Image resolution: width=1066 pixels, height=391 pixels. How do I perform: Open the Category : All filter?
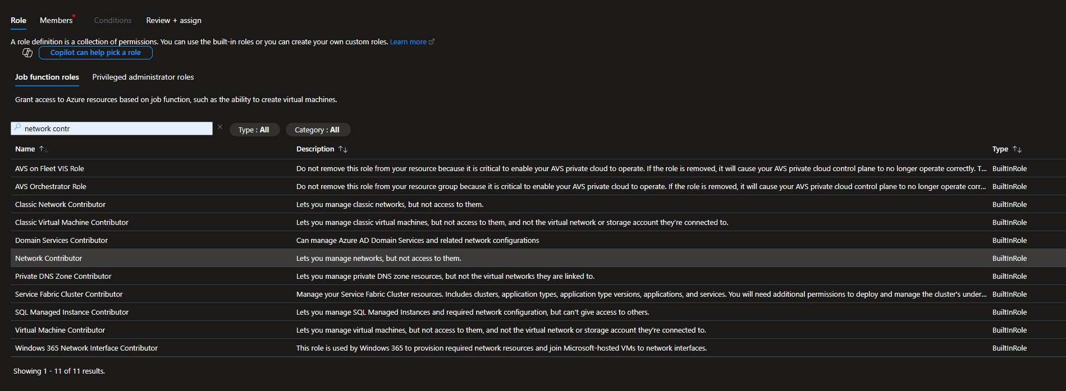pyautogui.click(x=317, y=130)
